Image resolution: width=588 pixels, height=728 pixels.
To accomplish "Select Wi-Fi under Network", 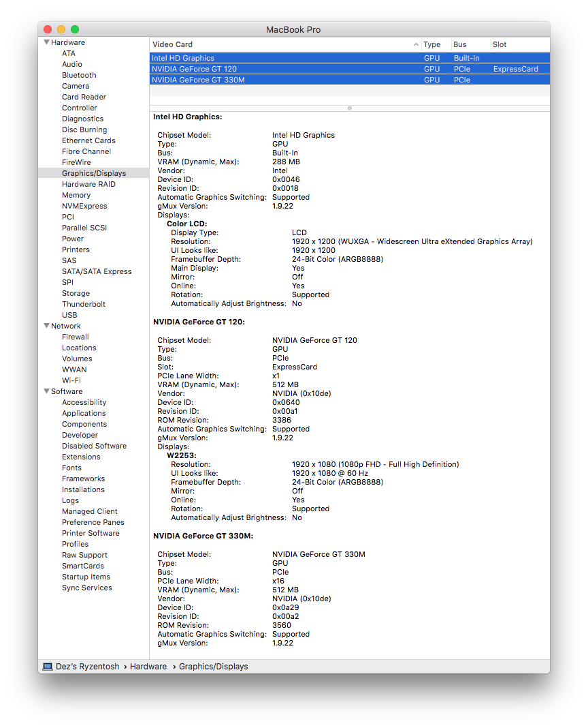I will pyautogui.click(x=71, y=381).
